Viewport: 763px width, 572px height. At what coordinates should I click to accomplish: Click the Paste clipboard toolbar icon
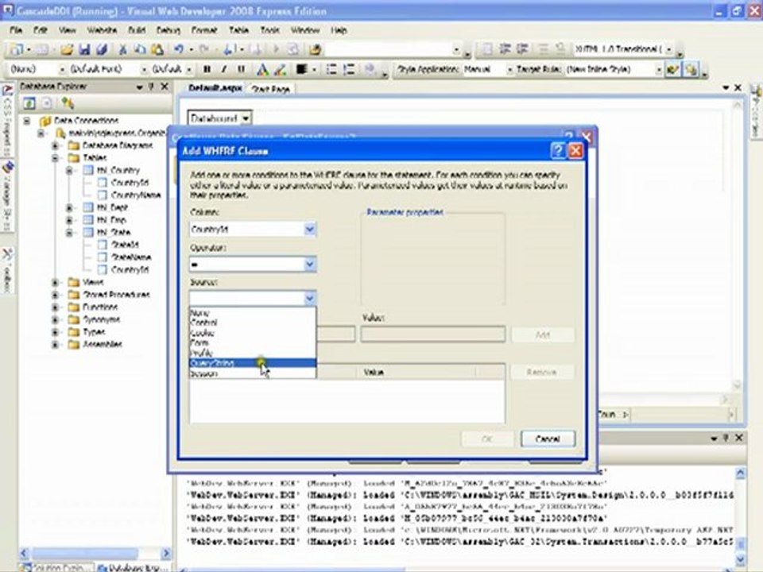[157, 49]
